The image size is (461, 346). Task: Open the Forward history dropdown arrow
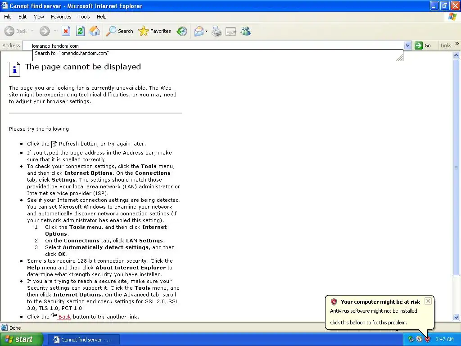click(55, 31)
